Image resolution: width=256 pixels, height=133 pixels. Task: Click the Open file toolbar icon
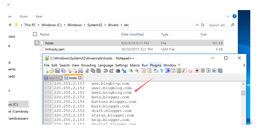(52, 71)
